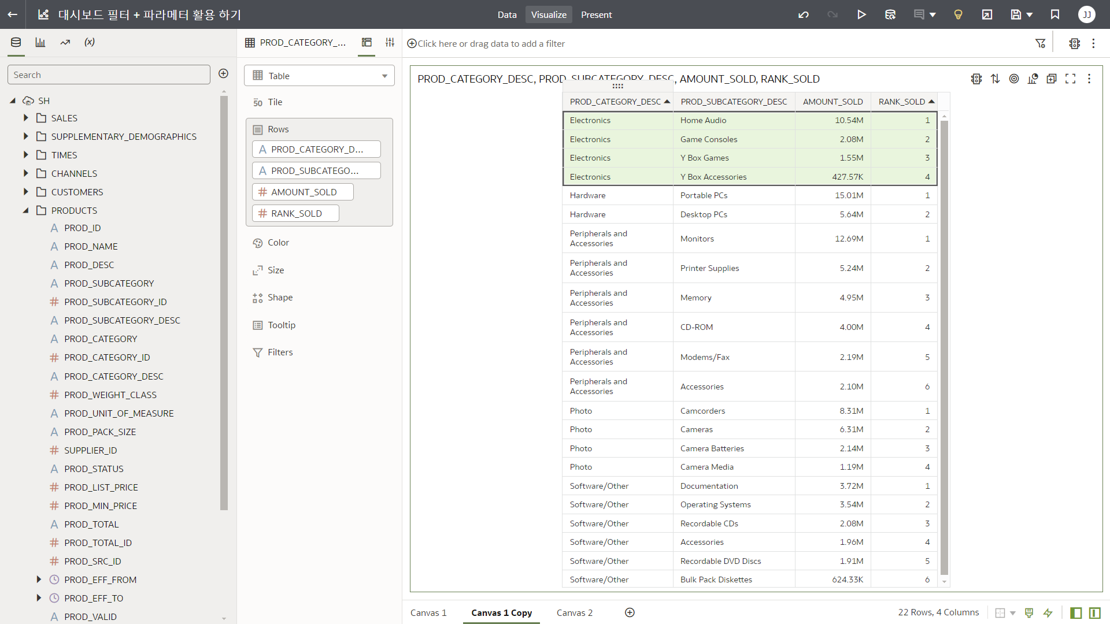
Task: Toggle the left data panel visibility
Action: [x=1076, y=612]
